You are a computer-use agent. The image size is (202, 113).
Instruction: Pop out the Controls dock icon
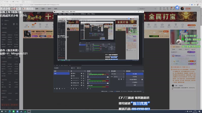143,71
